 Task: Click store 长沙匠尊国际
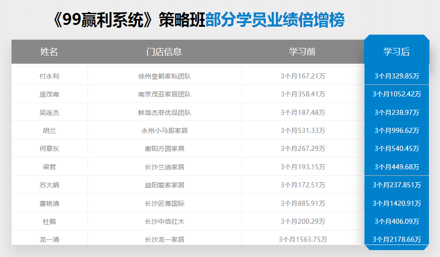click(x=164, y=203)
